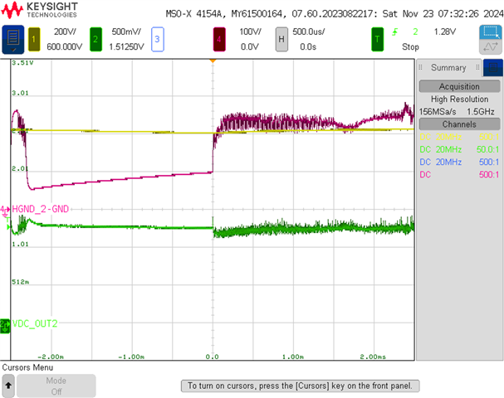Screen dimensions: 504x398
Task: Toggle channel 4 magenta button
Action: [219, 40]
